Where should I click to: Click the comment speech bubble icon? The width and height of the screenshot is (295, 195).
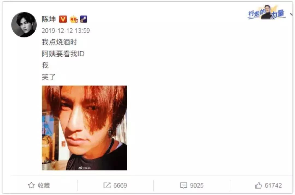184,185
